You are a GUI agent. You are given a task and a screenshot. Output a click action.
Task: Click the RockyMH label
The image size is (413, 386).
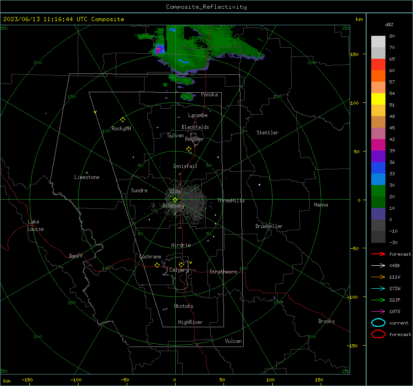pos(121,129)
